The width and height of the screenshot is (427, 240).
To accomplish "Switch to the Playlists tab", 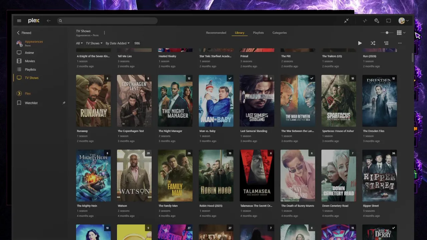I will [258, 33].
